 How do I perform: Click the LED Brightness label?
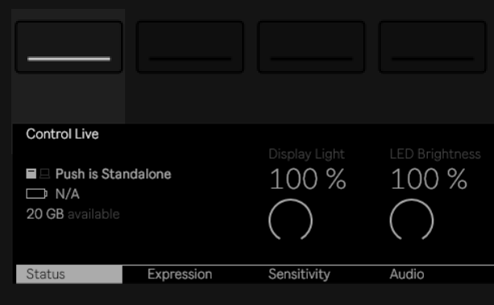[x=435, y=154]
